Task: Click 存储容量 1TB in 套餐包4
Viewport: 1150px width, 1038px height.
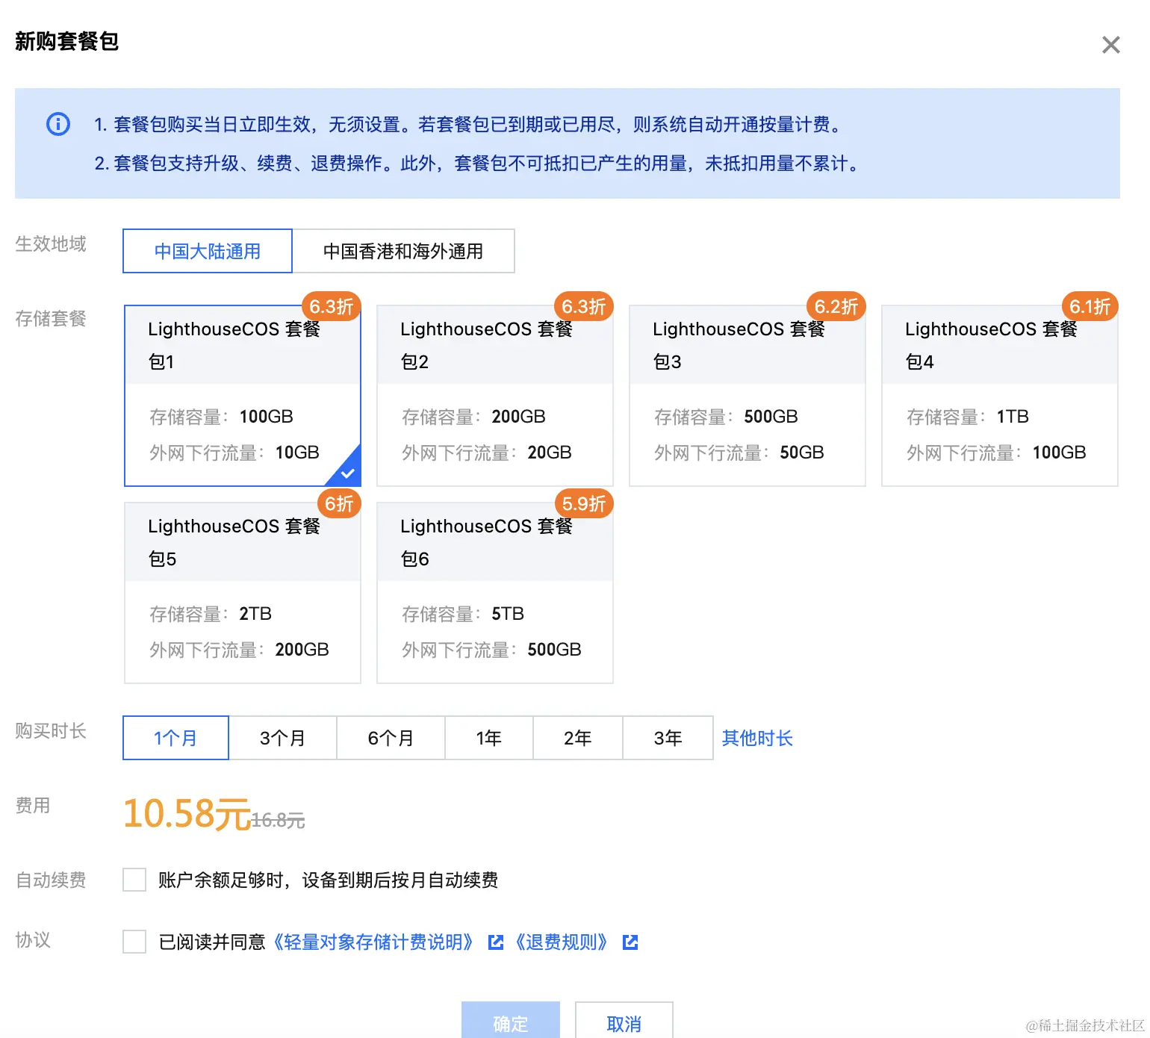Action: [x=968, y=417]
